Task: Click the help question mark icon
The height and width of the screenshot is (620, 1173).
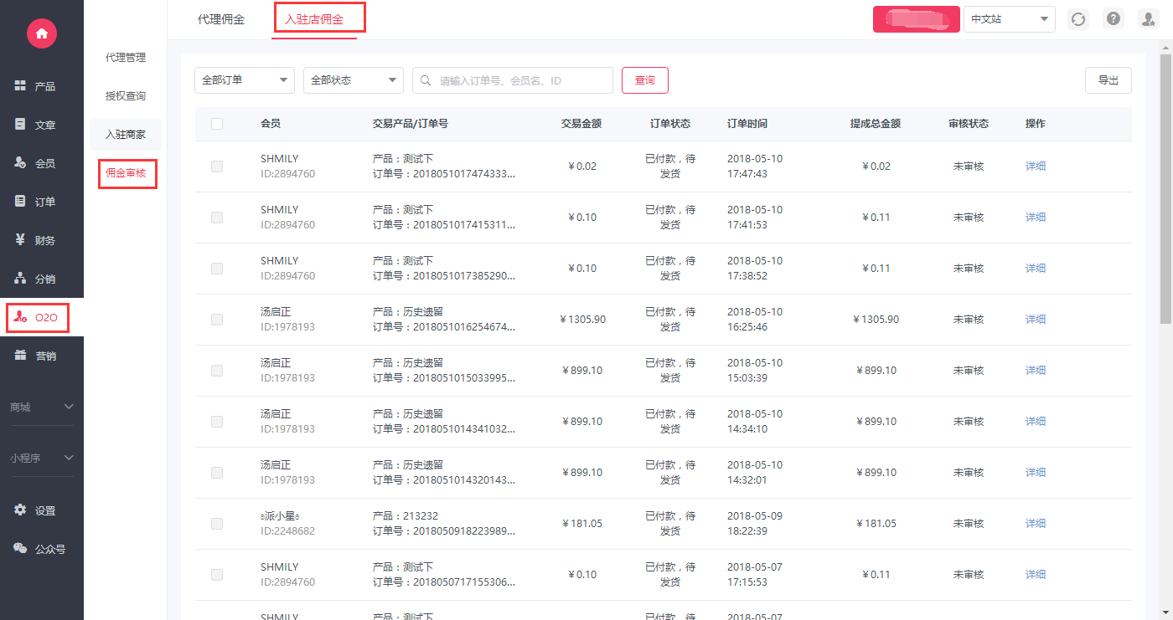Action: 1113,19
